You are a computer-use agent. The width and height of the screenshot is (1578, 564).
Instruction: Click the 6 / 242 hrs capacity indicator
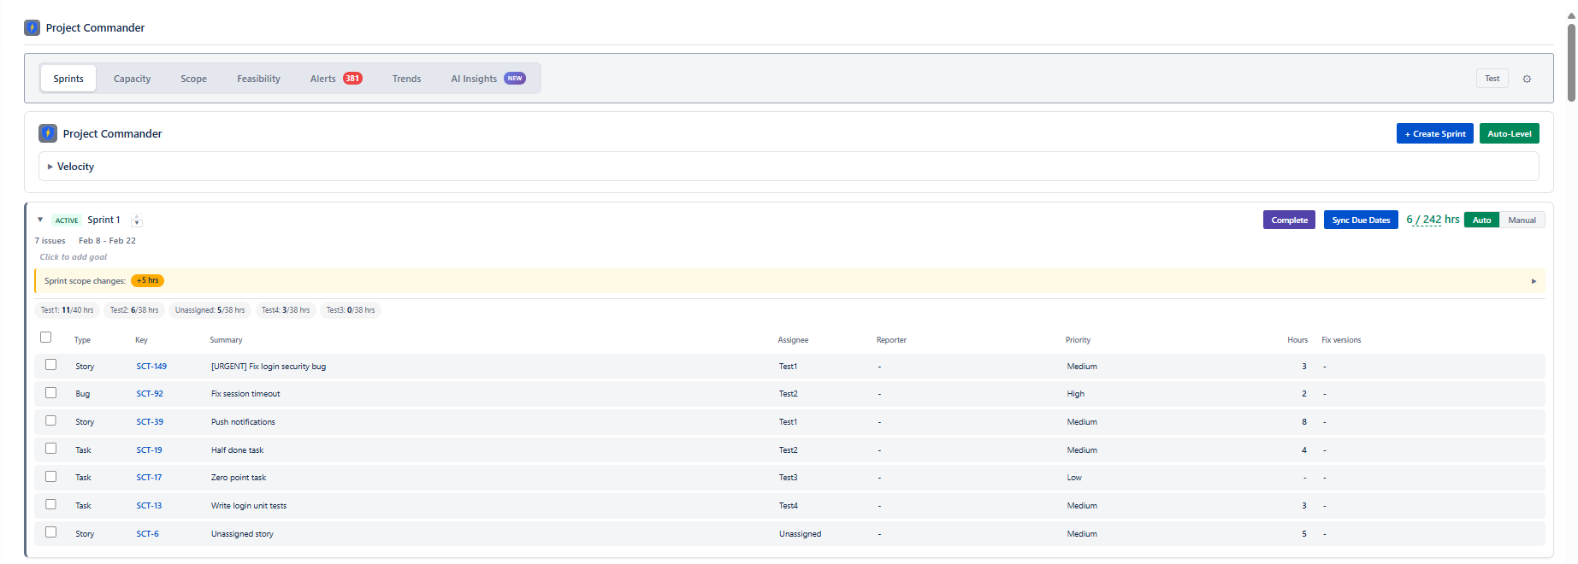pyautogui.click(x=1433, y=220)
